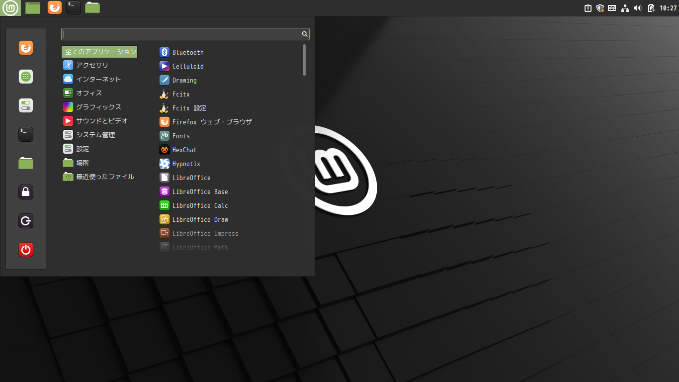Click the notification exclamation tray icon
This screenshot has height=382, width=679.
coord(588,8)
